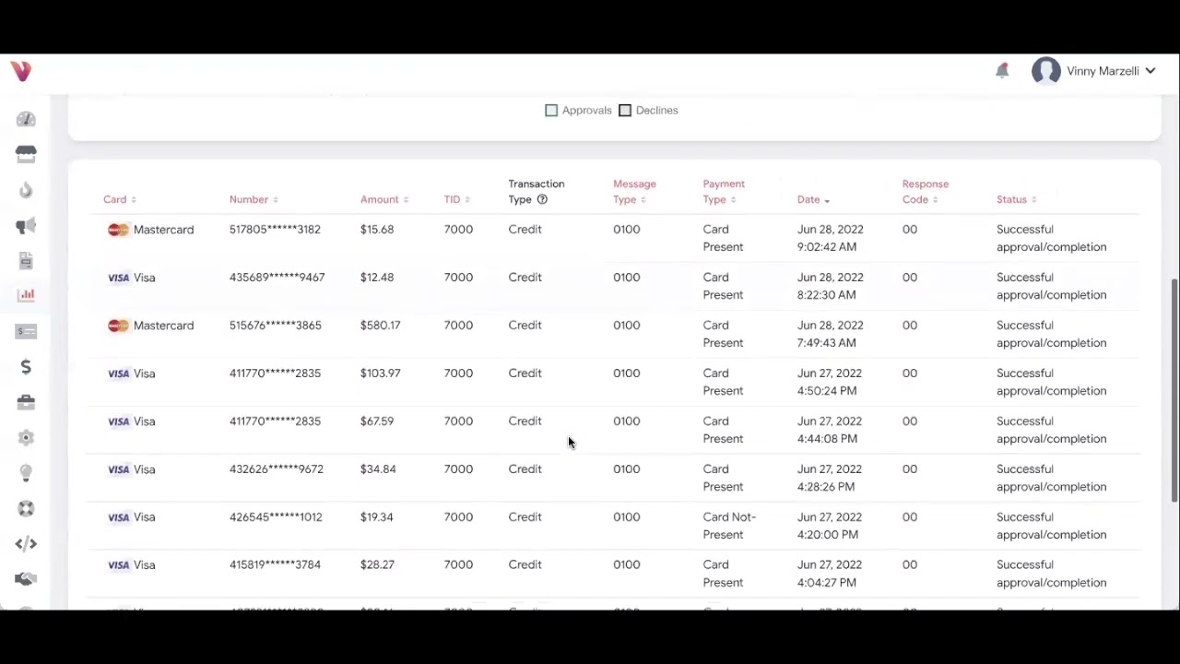Sort table by Payment Type column

[x=724, y=192]
